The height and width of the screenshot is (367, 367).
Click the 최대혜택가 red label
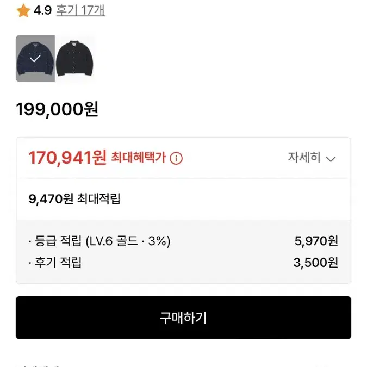(x=138, y=157)
